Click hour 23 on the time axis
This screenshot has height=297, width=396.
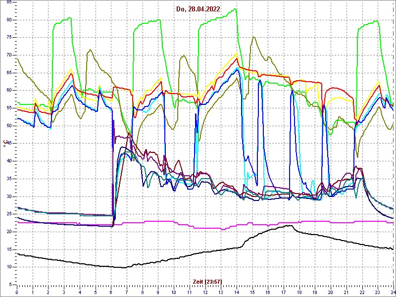pos(378,292)
